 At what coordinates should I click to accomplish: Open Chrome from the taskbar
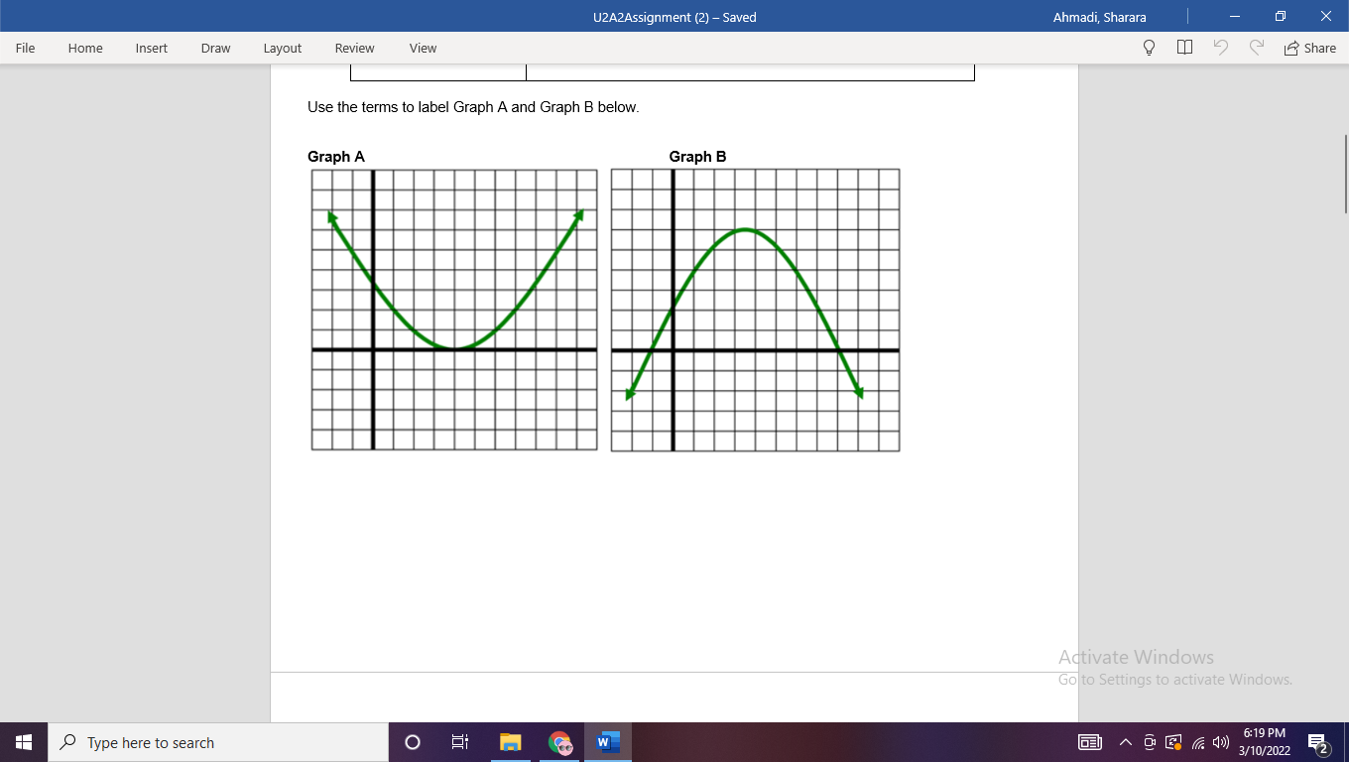click(559, 742)
